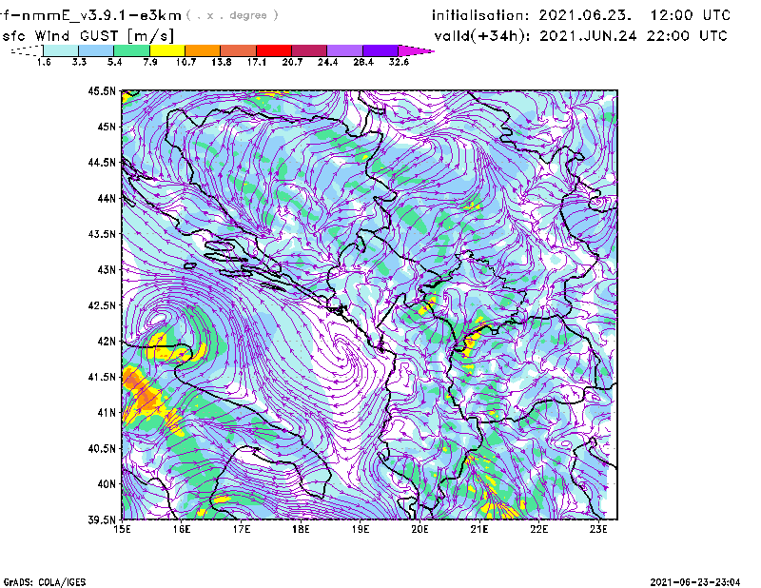Screen dimensions: 761x588
Task: Click the longitude label "22E"
Action: point(539,529)
